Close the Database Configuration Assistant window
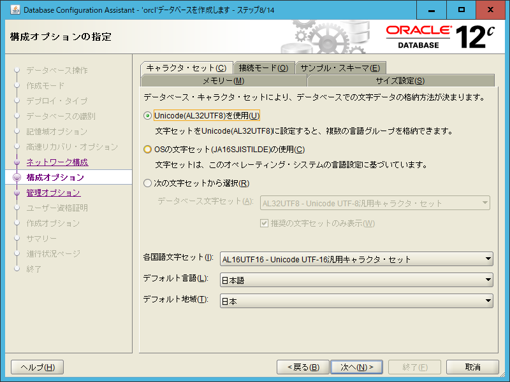Screen dimensions: 510x382 [490, 10]
